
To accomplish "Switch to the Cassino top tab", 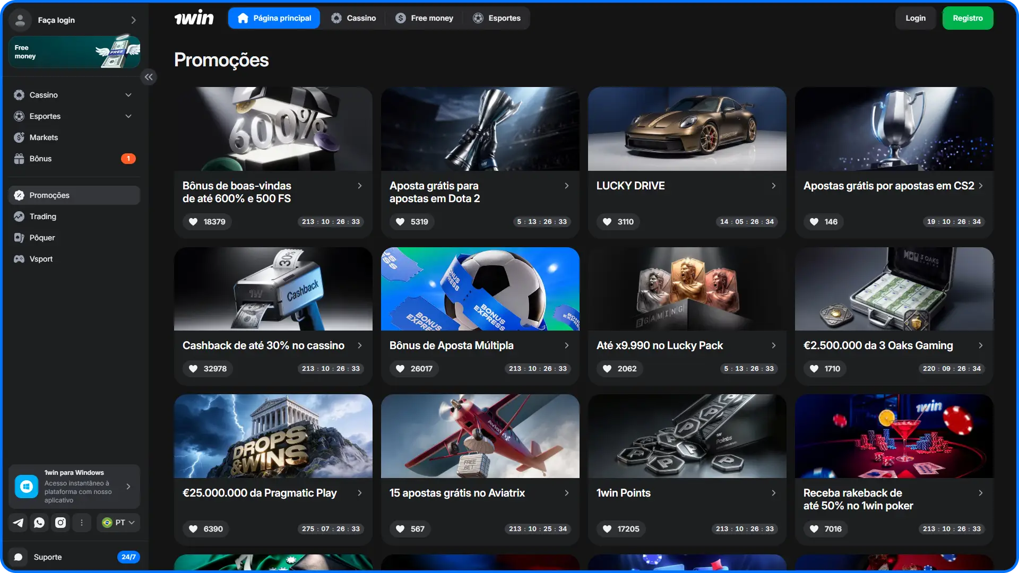I will click(x=353, y=18).
